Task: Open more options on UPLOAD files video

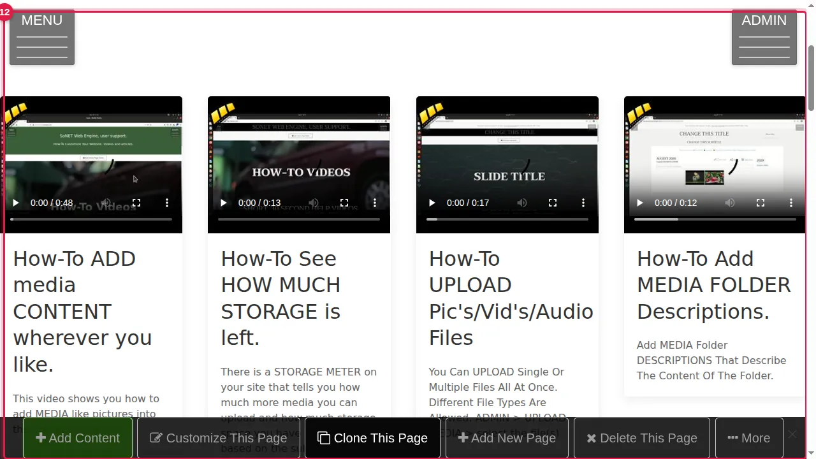Action: pos(583,203)
